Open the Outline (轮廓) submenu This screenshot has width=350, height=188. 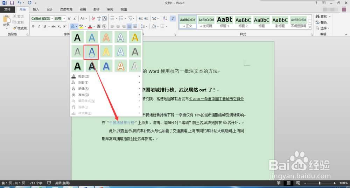click(x=106, y=76)
